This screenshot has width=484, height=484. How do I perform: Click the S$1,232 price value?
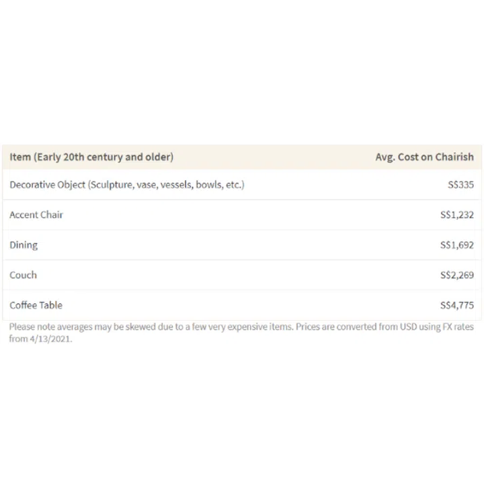pyautogui.click(x=456, y=215)
